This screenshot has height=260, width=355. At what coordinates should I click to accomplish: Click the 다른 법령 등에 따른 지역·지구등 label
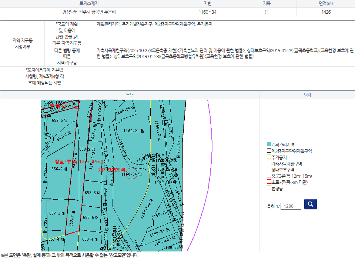point(67,56)
